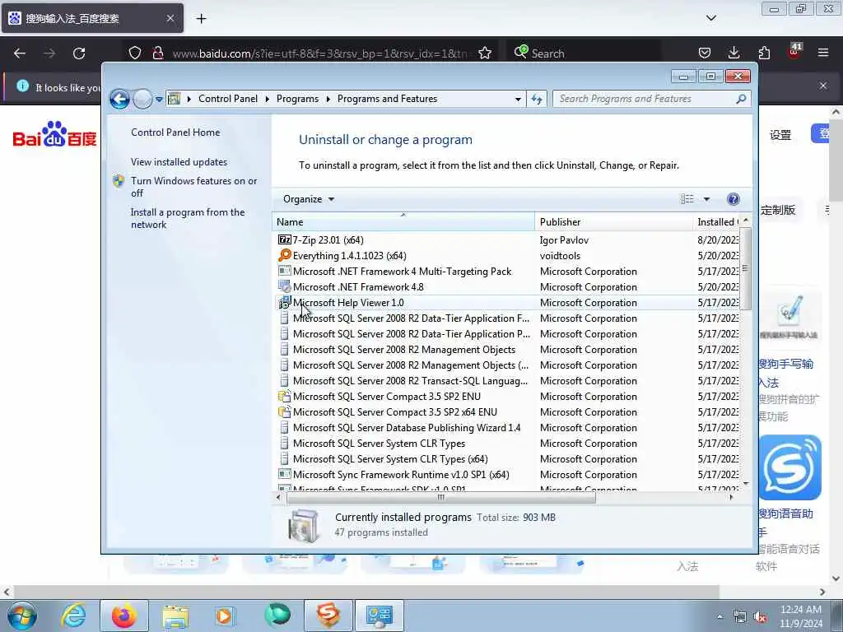Viewport: 843px width, 632px height.
Task: Click the list scroll-down arrow
Action: click(x=745, y=484)
